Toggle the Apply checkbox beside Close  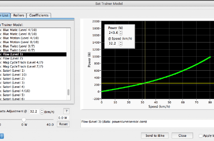(x=201, y=136)
